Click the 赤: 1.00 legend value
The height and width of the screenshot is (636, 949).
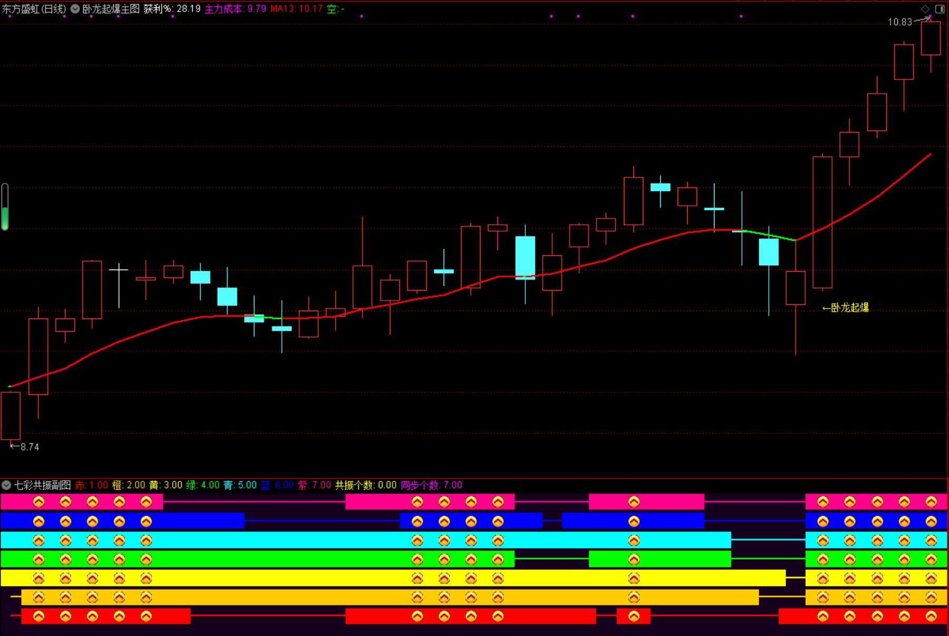91,485
